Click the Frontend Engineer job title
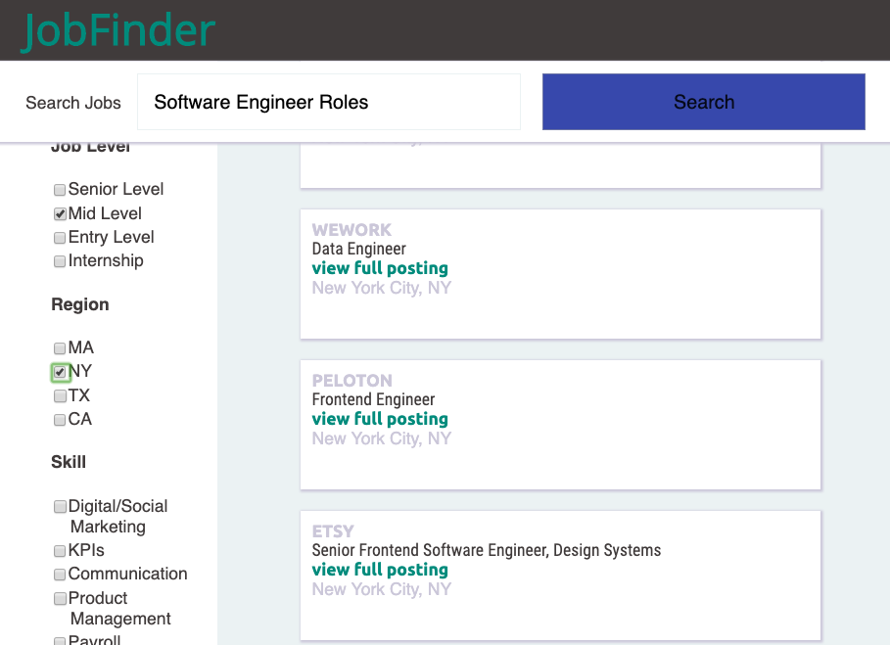The width and height of the screenshot is (890, 645). coord(373,400)
